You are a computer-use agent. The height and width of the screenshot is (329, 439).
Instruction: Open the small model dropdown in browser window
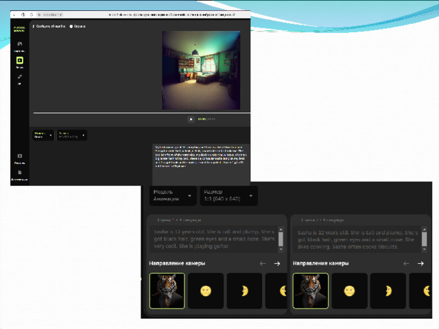click(43, 135)
